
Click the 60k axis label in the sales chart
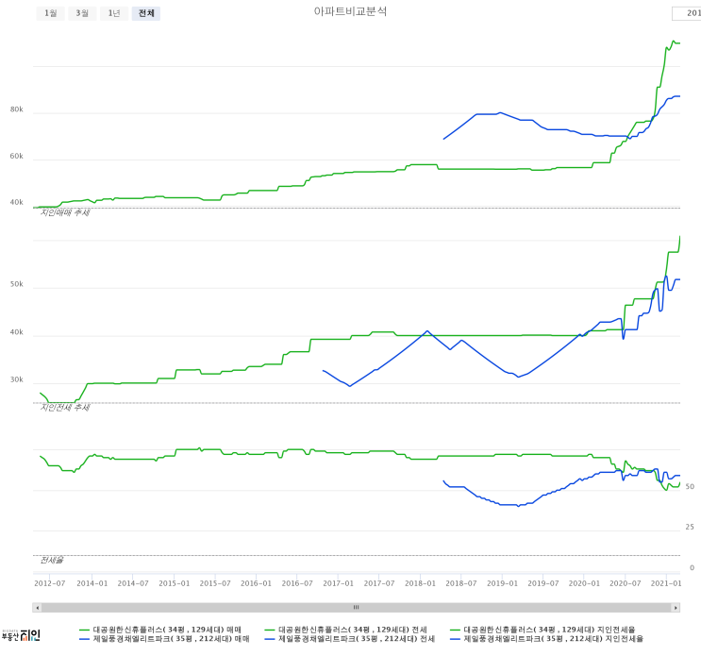click(x=17, y=156)
